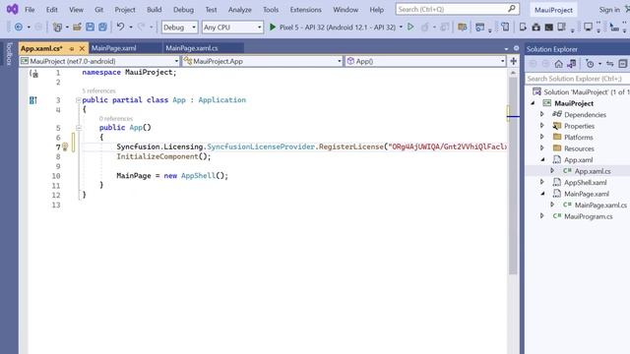The height and width of the screenshot is (354, 630).
Task: Select MainPage.xaml.cs in Solution Explorer
Action: [x=600, y=206]
